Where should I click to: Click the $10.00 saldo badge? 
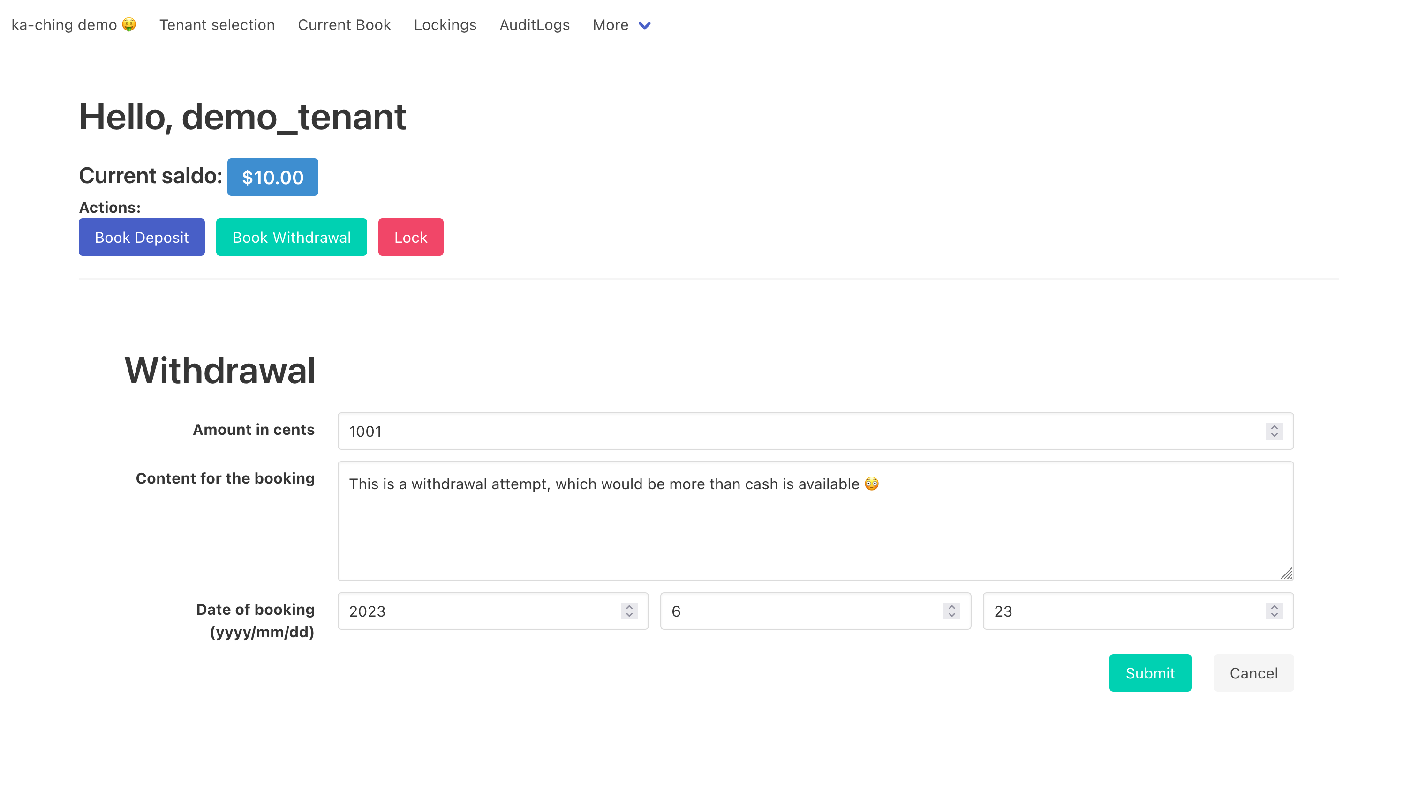pos(273,178)
